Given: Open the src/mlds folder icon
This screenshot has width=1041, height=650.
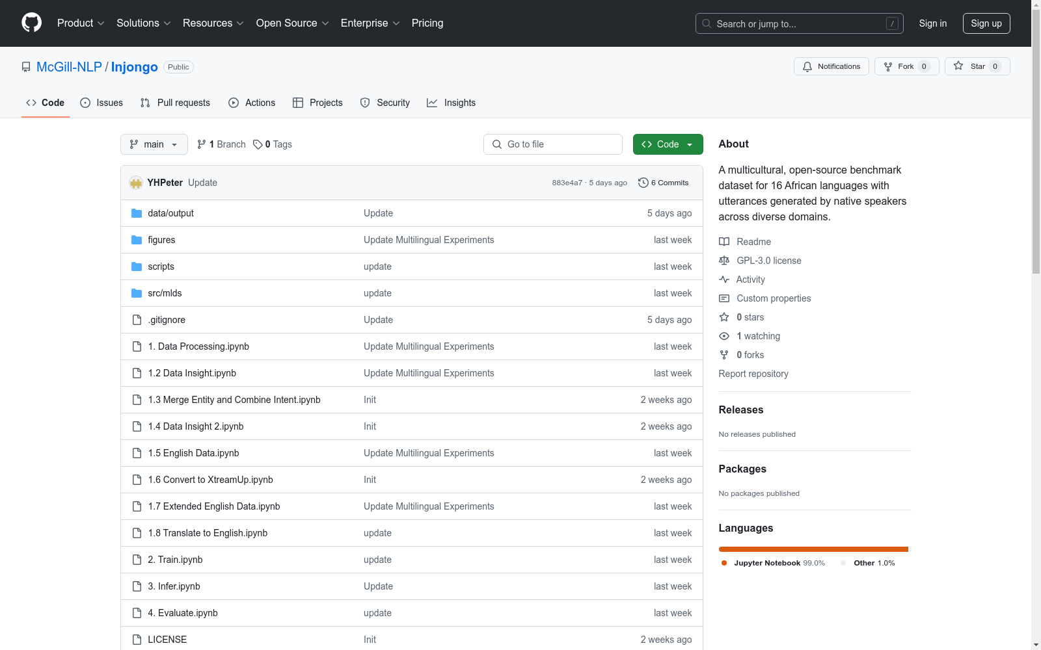Looking at the screenshot, I should tap(137, 293).
